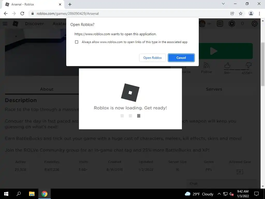Viewport: 265px width, 199px height.
Task: Click the lock site info icon
Action: pos(33,13)
